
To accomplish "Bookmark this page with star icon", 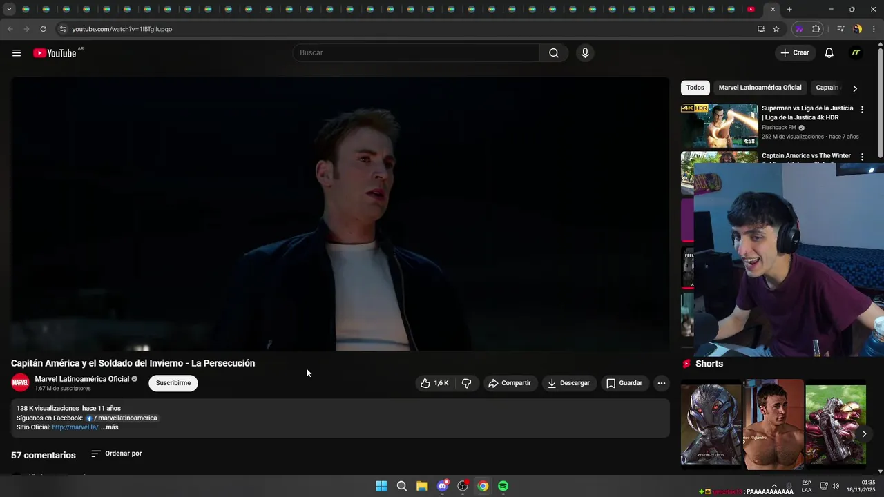I will [776, 29].
